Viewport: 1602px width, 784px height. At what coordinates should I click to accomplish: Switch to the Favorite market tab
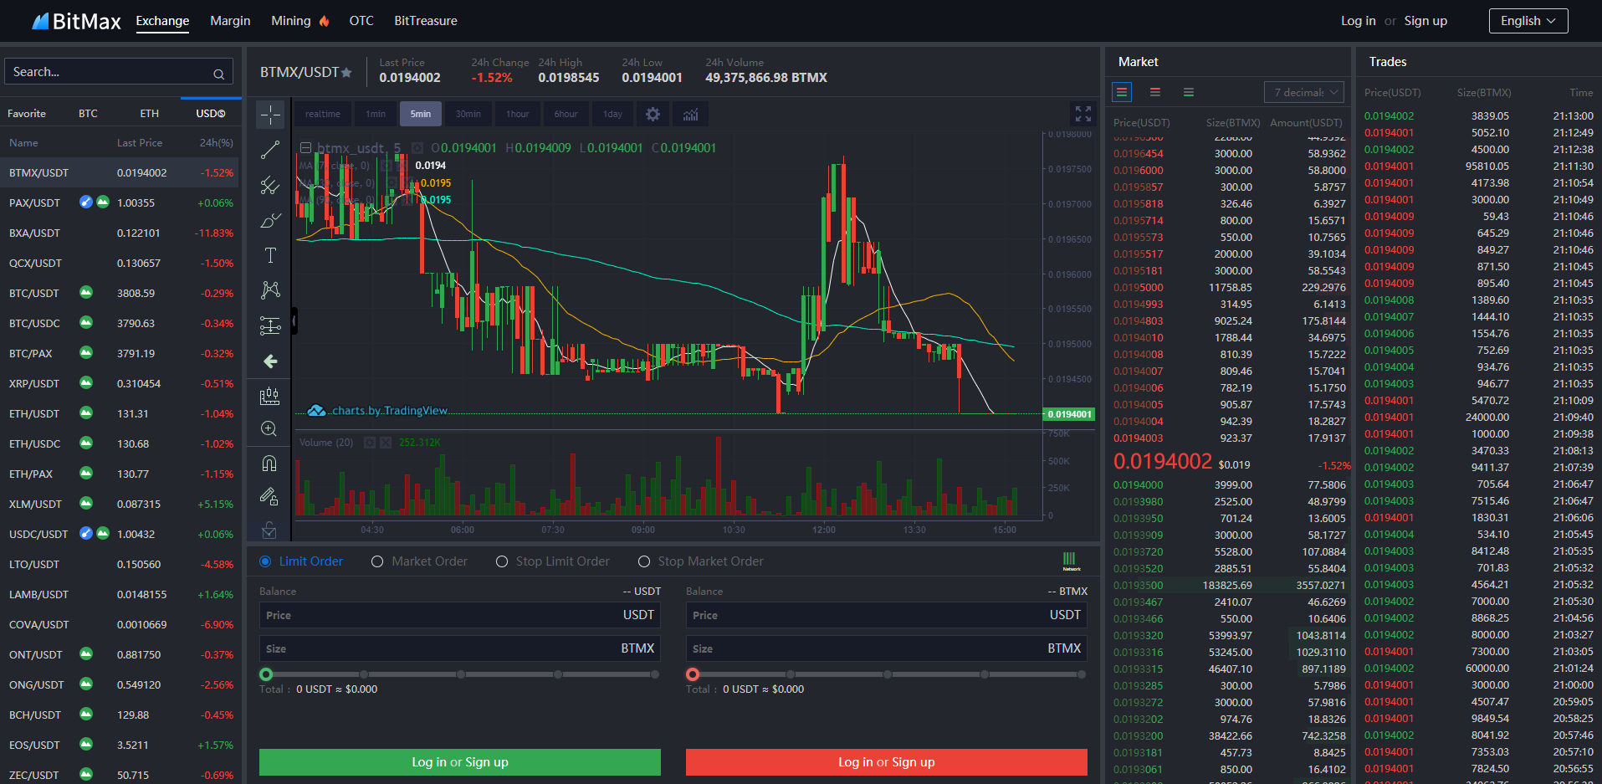point(27,114)
